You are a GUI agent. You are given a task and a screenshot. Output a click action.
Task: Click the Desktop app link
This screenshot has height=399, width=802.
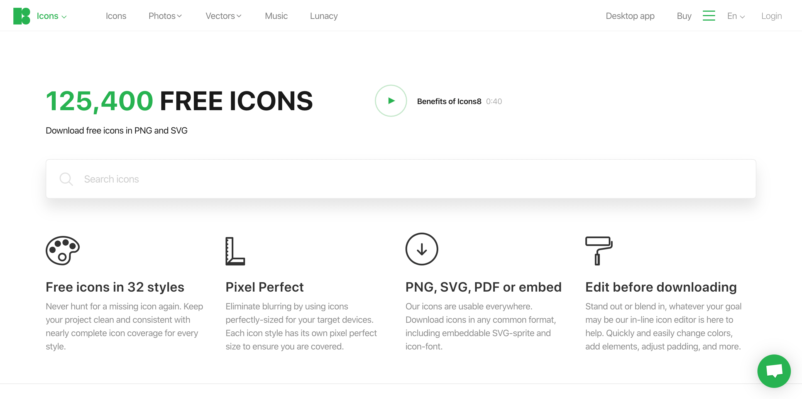point(630,15)
